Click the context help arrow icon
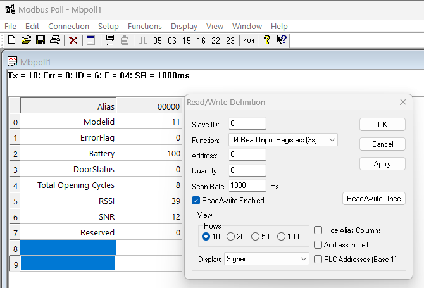The height and width of the screenshot is (288, 424). (282, 40)
